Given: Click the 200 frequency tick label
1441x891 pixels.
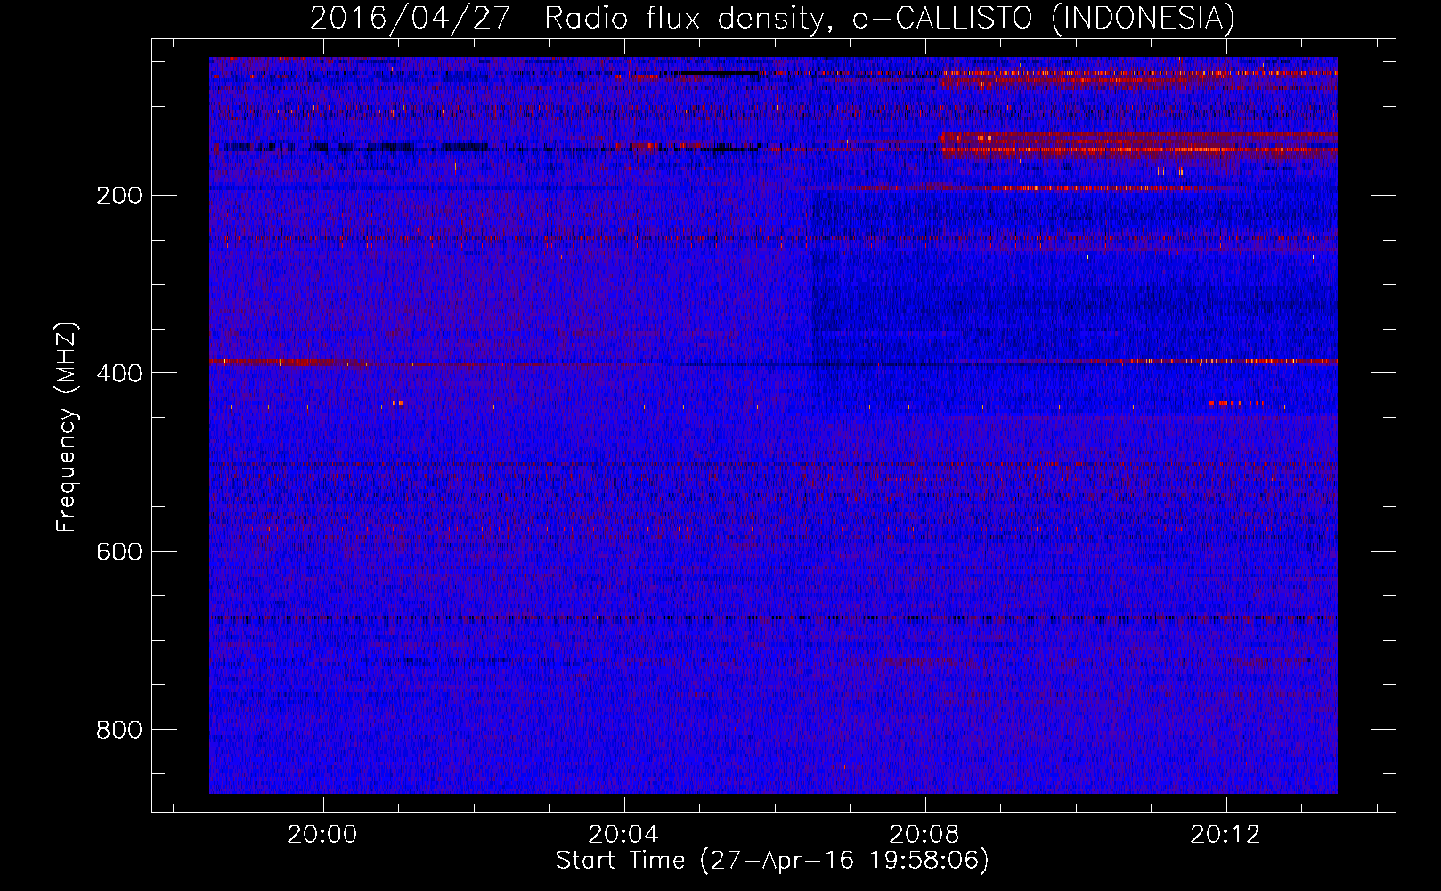Looking at the screenshot, I should (x=119, y=196).
